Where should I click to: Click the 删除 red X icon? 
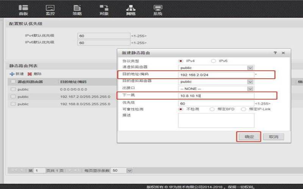(30, 74)
